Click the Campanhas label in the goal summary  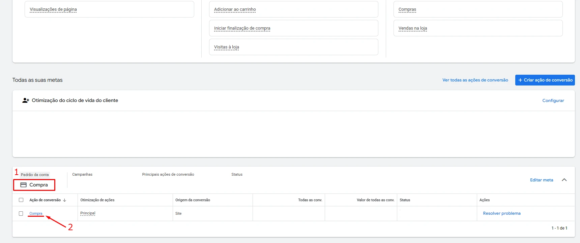[82, 174]
